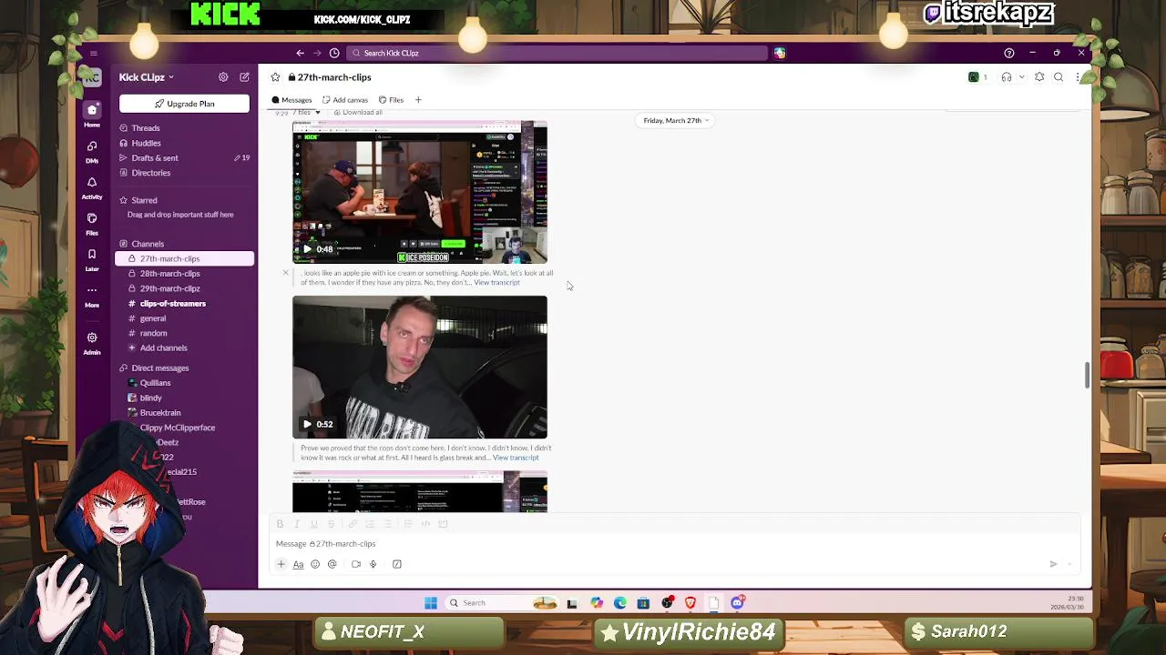Play the 0:48 video clip
Screen dimensions: 1166x655
pos(307,249)
